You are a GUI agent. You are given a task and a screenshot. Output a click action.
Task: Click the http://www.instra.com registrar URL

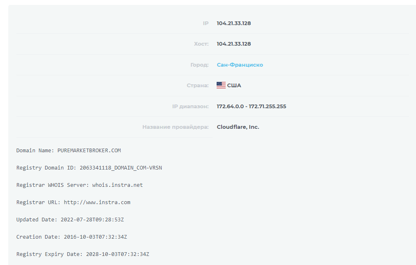coord(97,202)
